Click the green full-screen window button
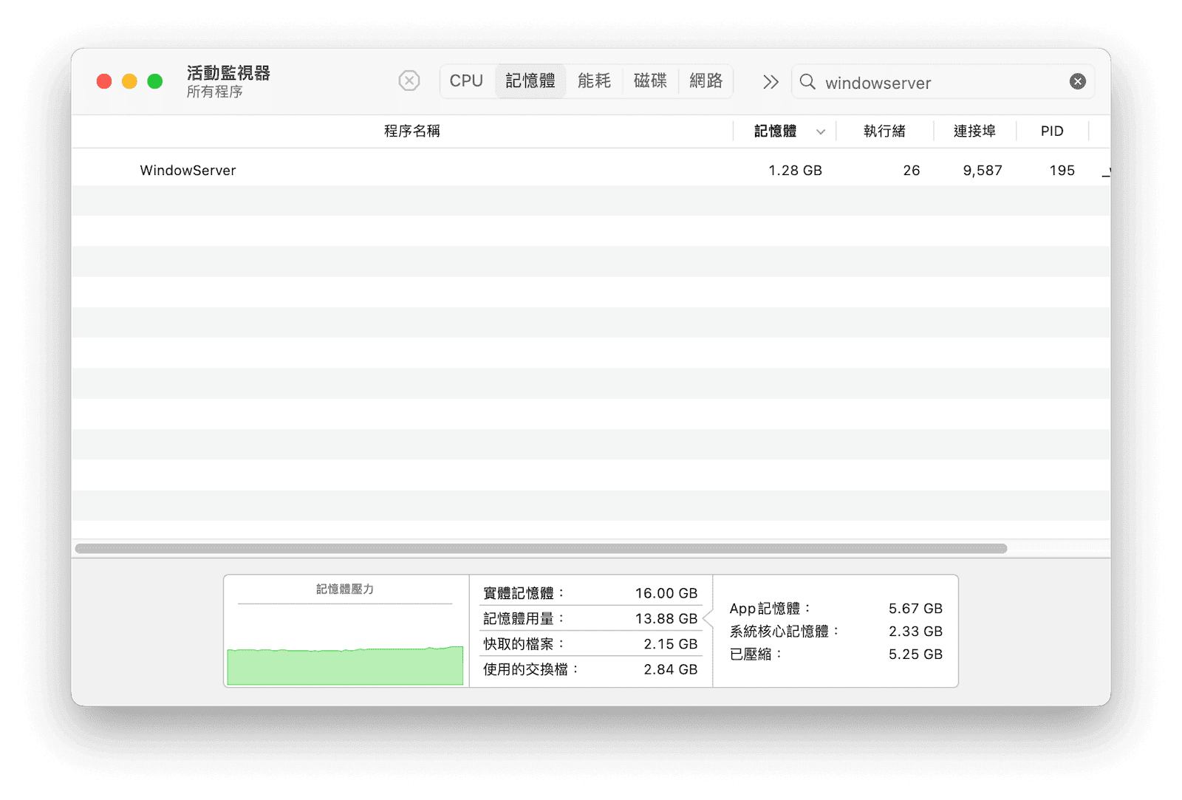This screenshot has height=800, width=1182. click(x=154, y=81)
